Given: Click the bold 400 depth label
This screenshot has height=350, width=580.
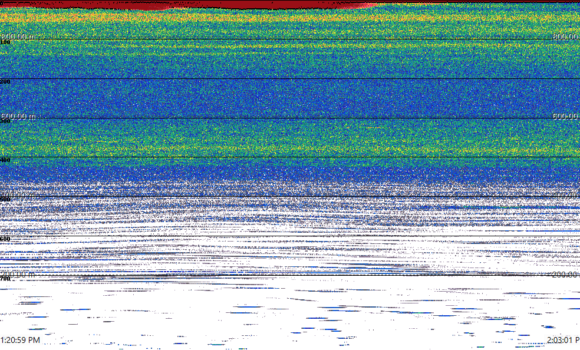Looking at the screenshot, I should pos(5,160).
